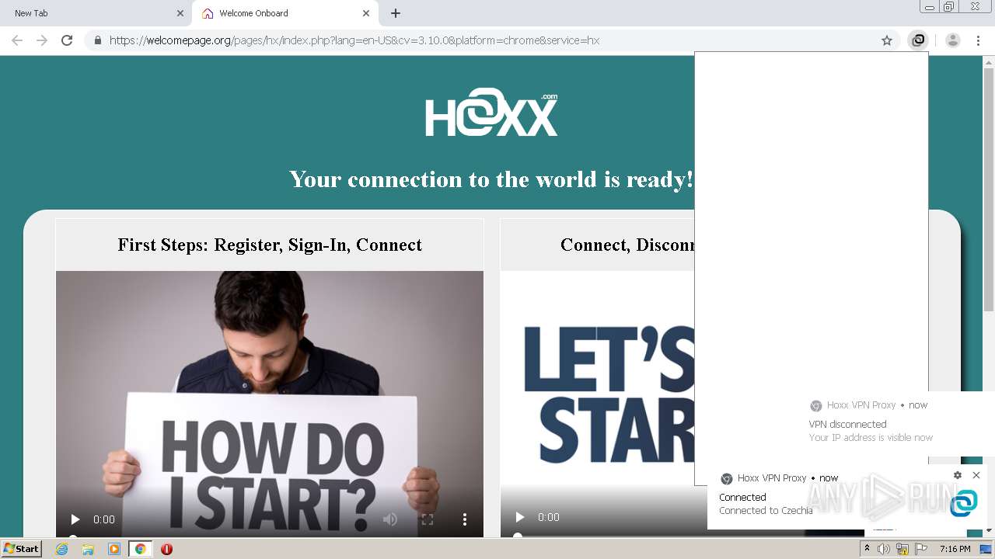Open the volume control in the tray
Screen dimensions: 995x559
click(x=884, y=549)
